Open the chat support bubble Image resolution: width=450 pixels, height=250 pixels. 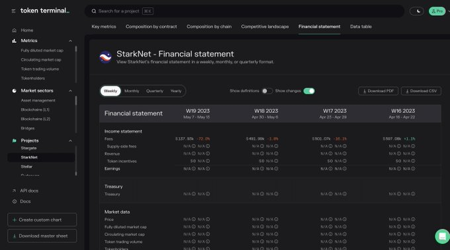pos(442,236)
